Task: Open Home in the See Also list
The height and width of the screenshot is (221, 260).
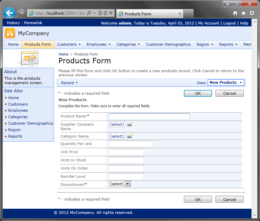Action: [14, 98]
